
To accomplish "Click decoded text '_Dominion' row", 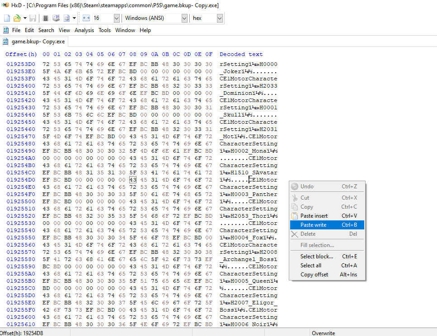I will pos(248,93).
